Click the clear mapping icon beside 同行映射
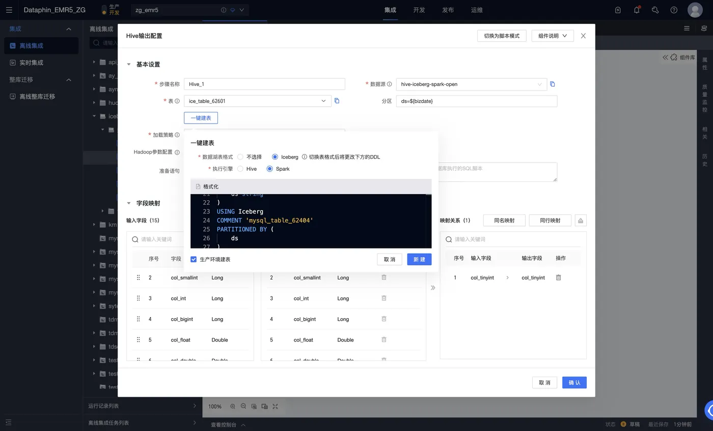 click(581, 220)
